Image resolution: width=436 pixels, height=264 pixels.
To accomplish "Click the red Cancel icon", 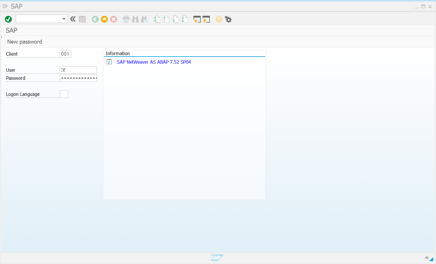I will coord(114,19).
